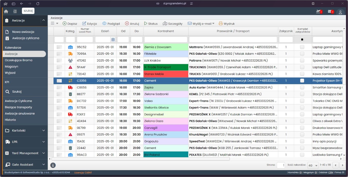Viewport: 348px width, 177px height.
Task: Click the Podgląd toolbar button
Action: point(111,24)
